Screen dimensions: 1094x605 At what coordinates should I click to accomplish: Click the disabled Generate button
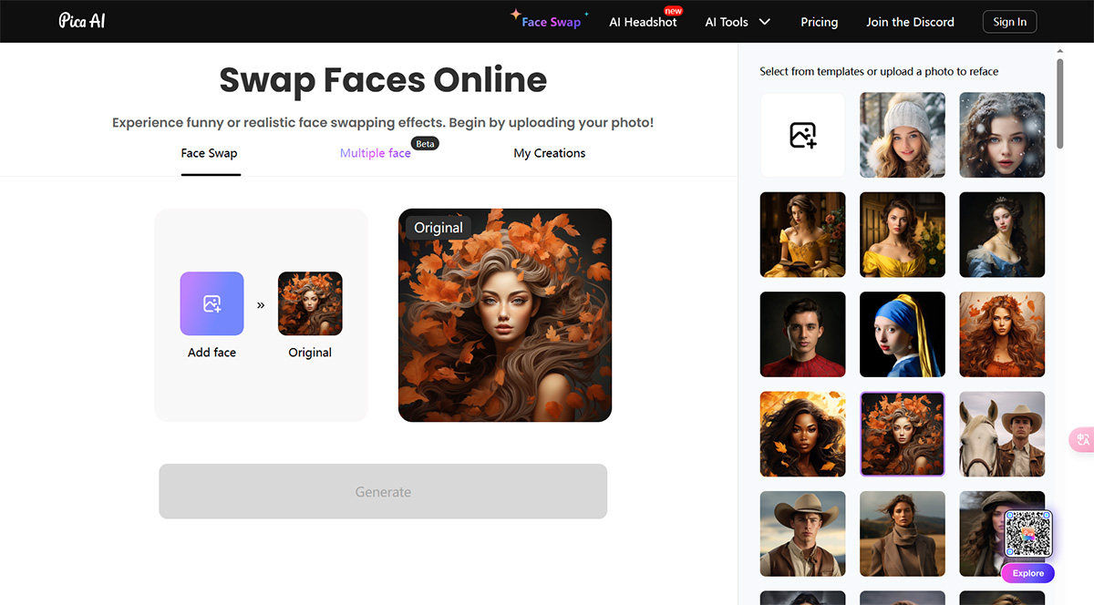pyautogui.click(x=383, y=491)
